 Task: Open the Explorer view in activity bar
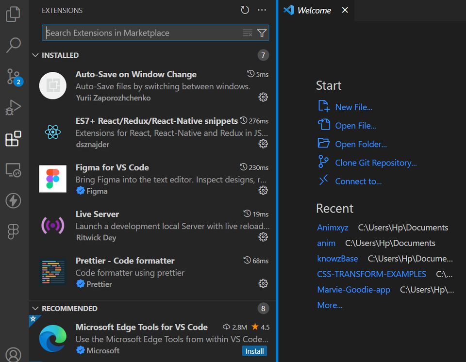(13, 14)
